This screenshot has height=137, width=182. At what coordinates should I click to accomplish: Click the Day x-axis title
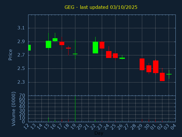point(99,133)
